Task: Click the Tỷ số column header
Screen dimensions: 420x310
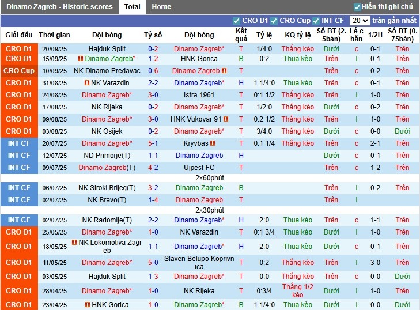Action: tap(153, 35)
